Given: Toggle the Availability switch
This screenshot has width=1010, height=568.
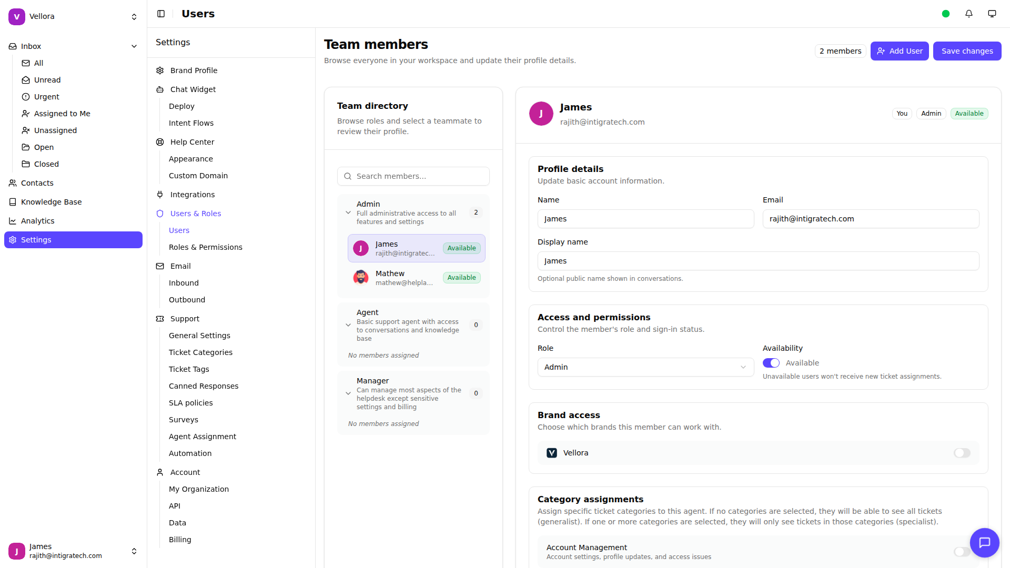Looking at the screenshot, I should pyautogui.click(x=771, y=363).
